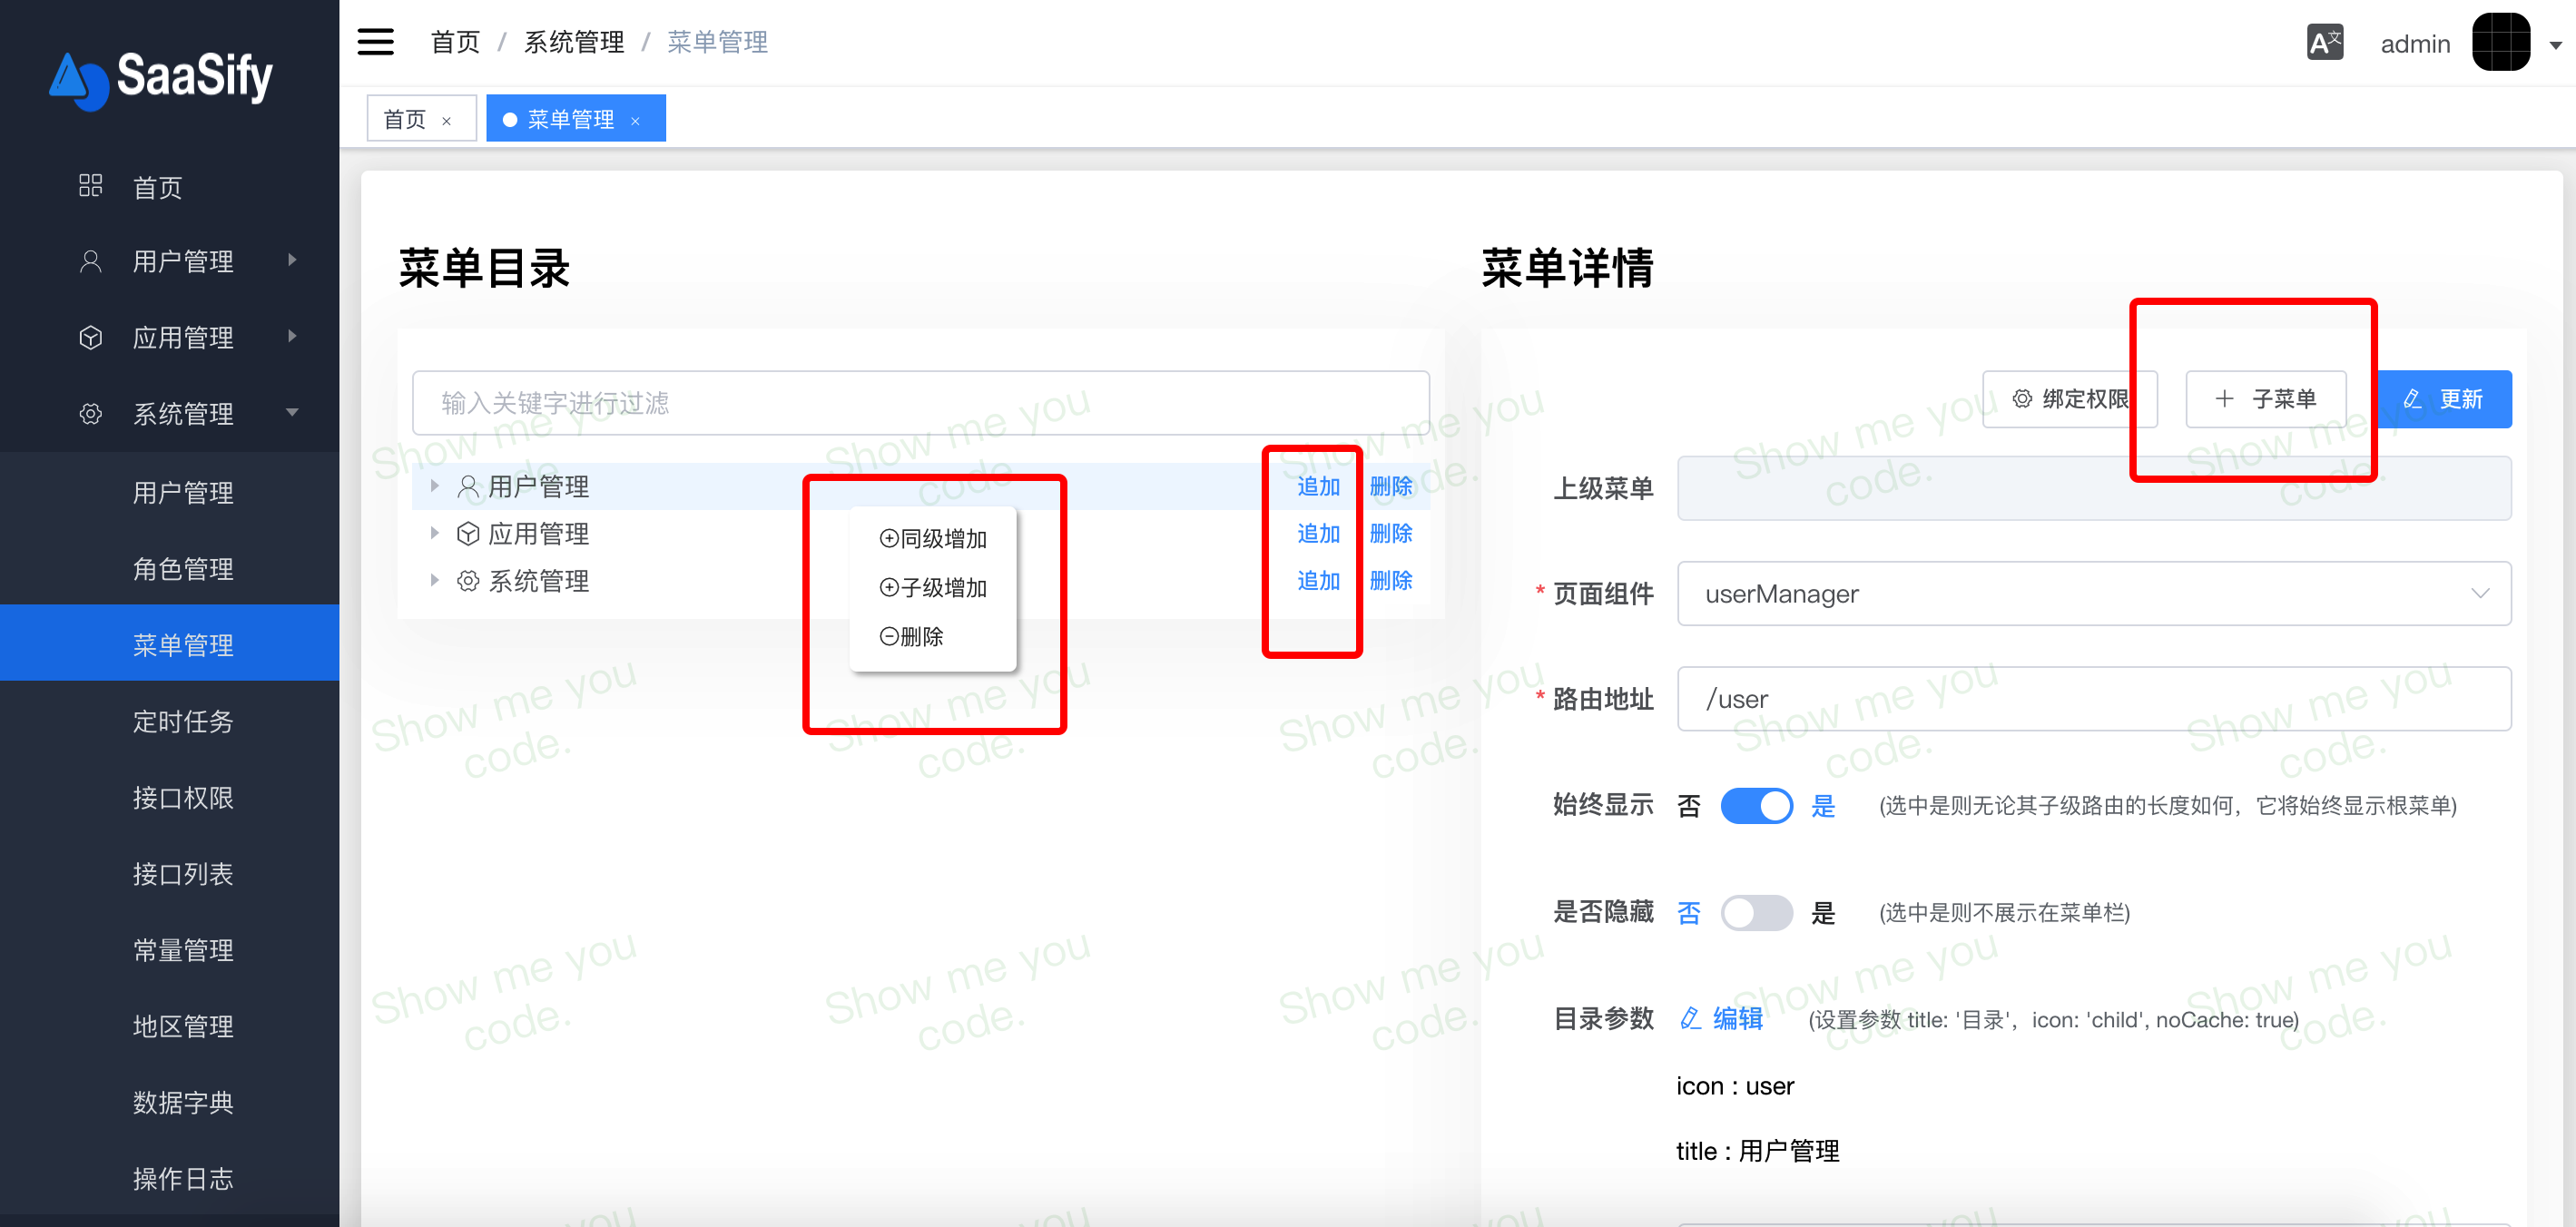The image size is (2576, 1227).
Task: Click 删除 on the 应用管理 row
Action: click(x=1390, y=533)
